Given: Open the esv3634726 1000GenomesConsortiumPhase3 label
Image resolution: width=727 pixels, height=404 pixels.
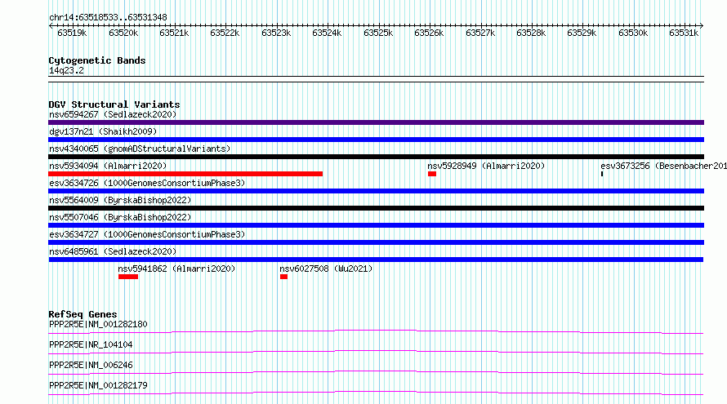Looking at the screenshot, I should [x=147, y=183].
